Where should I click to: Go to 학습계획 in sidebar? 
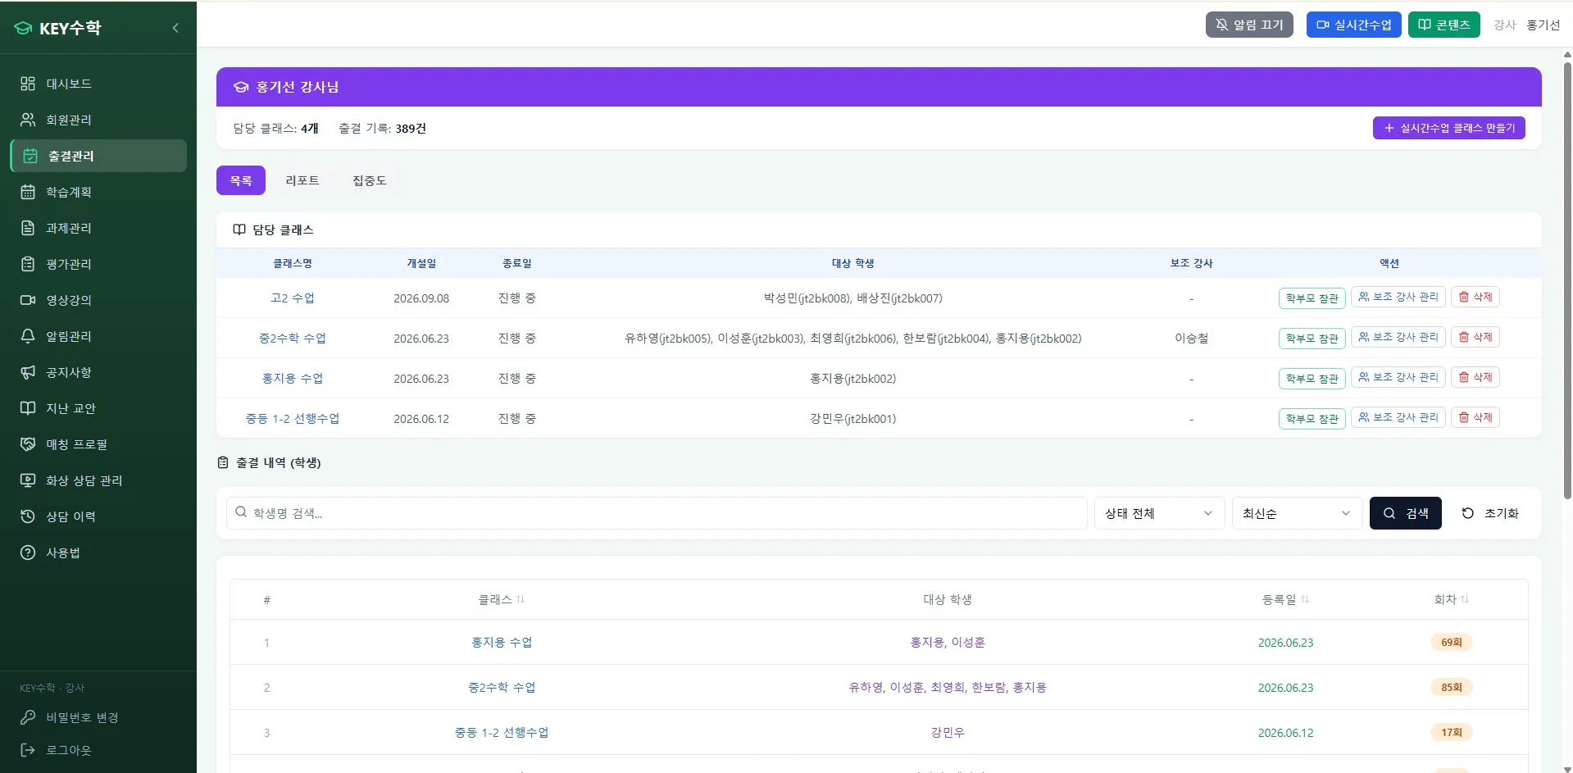[98, 192]
